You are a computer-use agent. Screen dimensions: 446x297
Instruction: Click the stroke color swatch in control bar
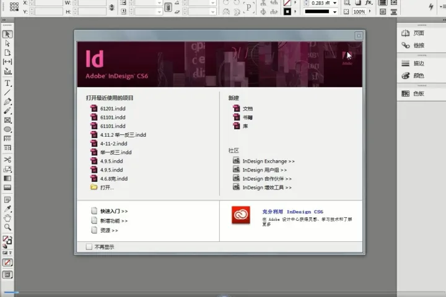(287, 12)
